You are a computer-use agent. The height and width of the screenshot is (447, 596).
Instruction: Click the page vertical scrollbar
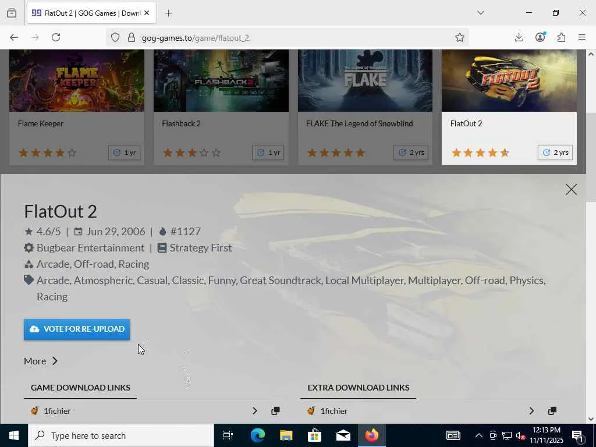[x=591, y=157]
